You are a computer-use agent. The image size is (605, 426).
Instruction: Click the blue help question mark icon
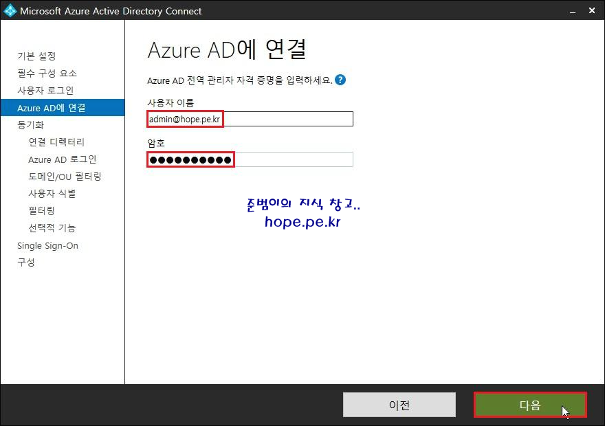tap(340, 80)
